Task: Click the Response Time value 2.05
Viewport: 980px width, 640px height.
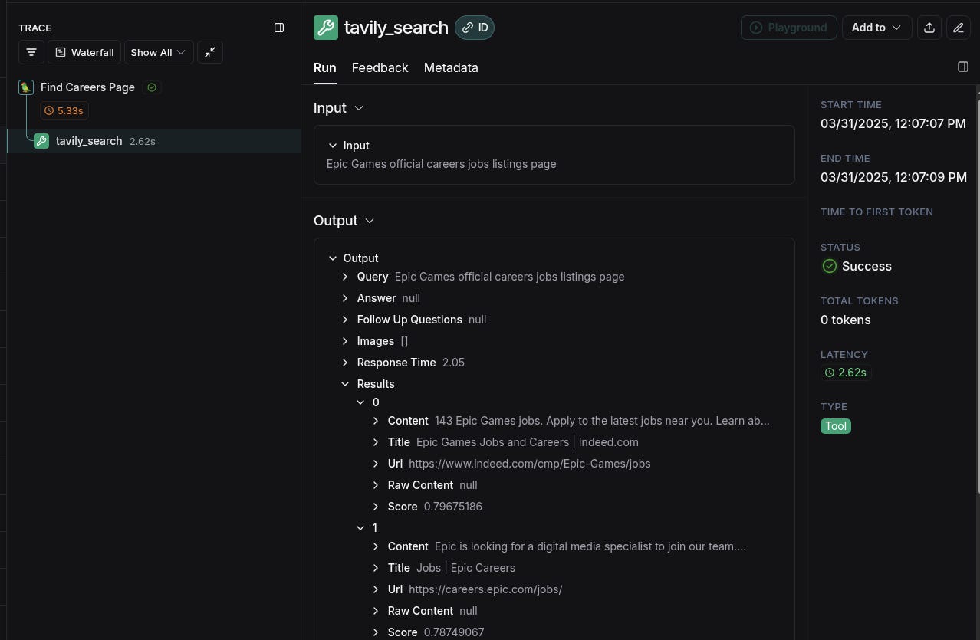Action: [453, 363]
